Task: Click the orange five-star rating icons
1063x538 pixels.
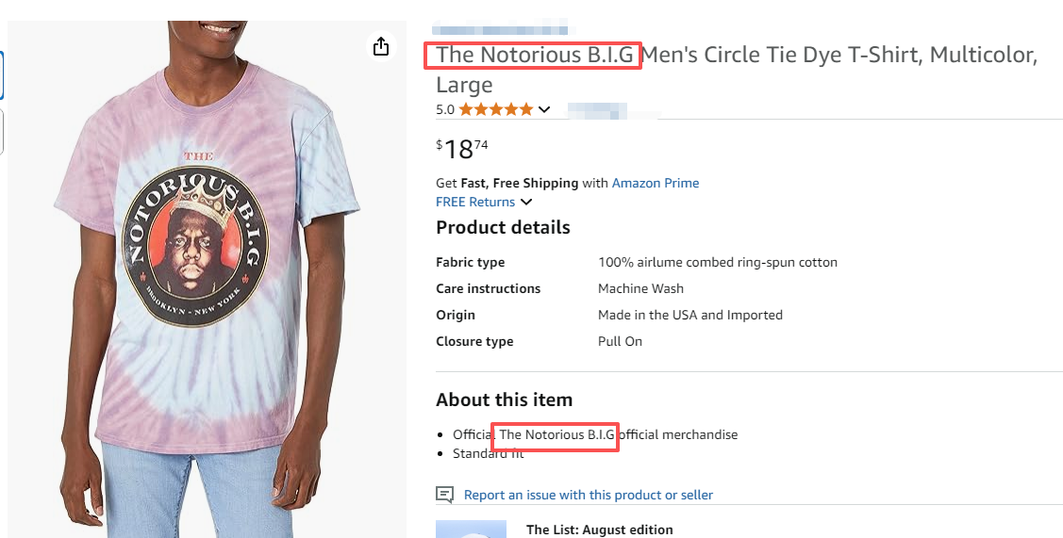Action: pos(496,109)
